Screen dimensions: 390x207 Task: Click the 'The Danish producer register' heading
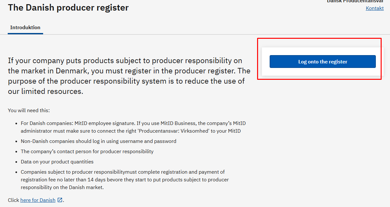coord(68,8)
